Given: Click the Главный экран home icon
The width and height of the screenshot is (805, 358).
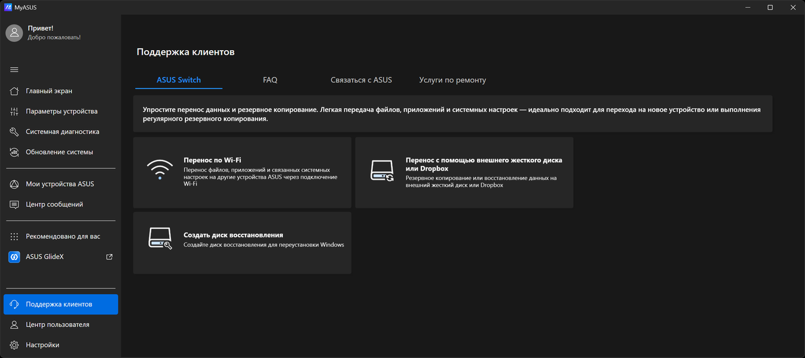Looking at the screenshot, I should (x=14, y=91).
